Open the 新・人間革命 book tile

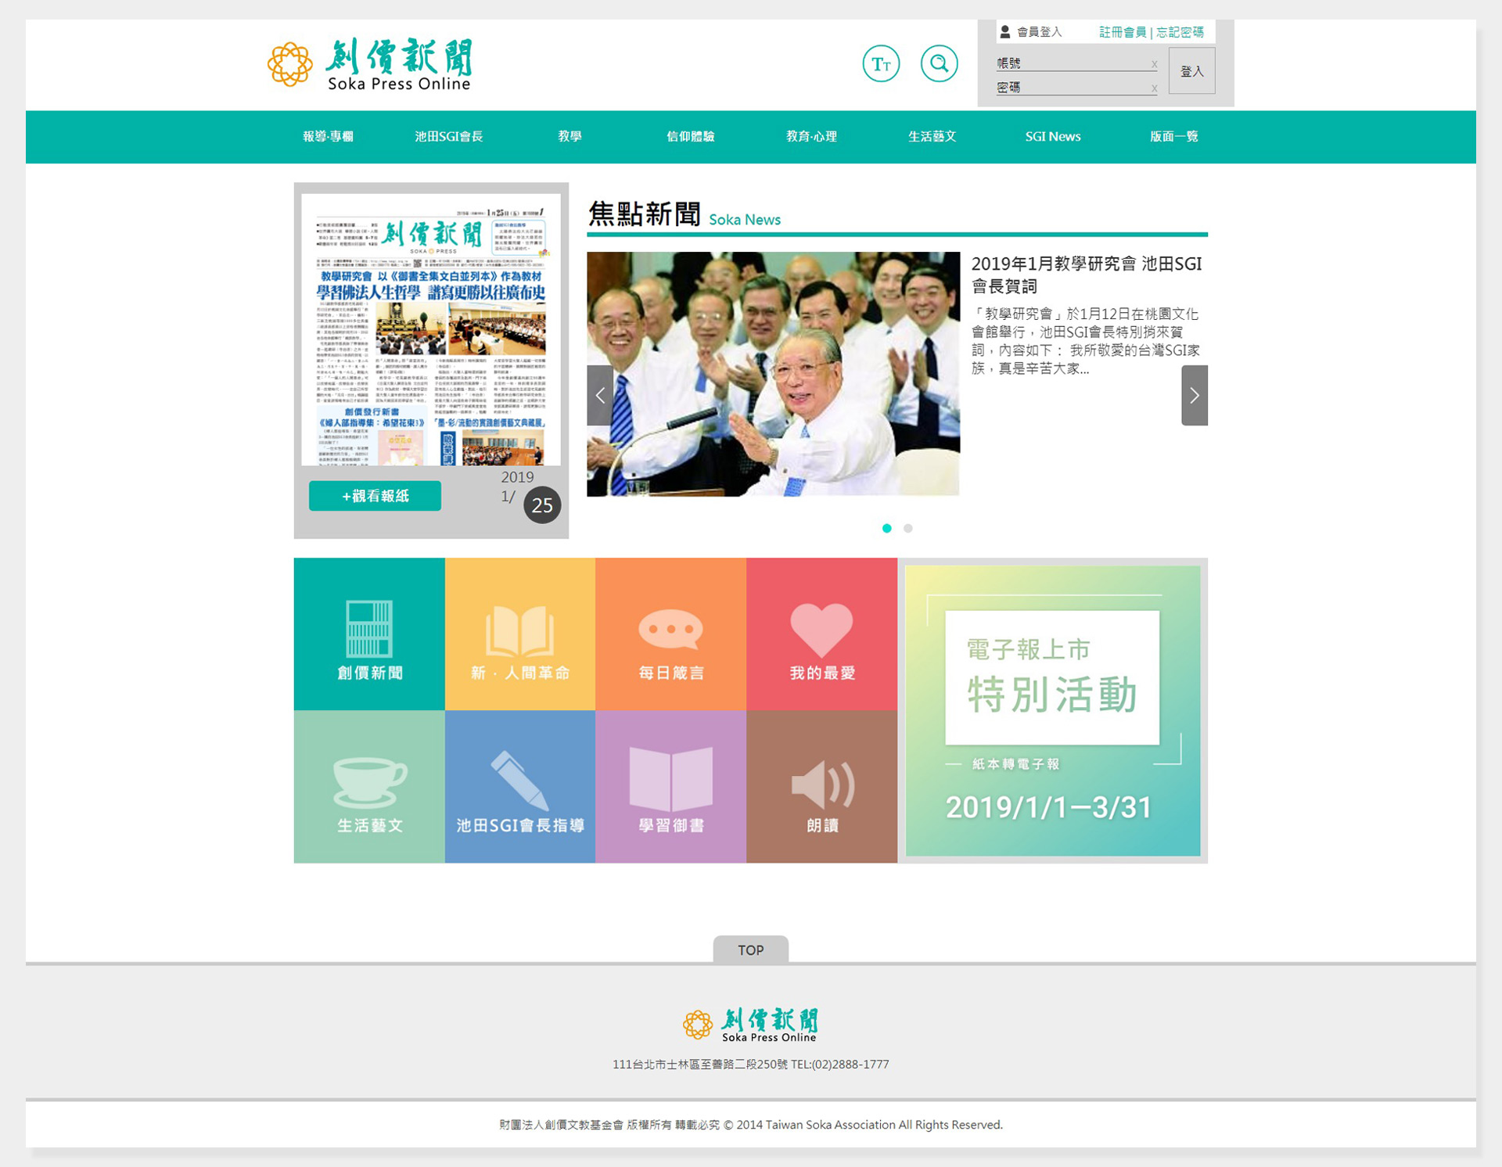pos(520,634)
